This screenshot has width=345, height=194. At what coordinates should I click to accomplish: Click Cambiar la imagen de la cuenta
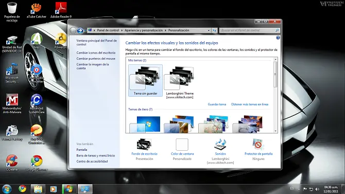click(93, 66)
